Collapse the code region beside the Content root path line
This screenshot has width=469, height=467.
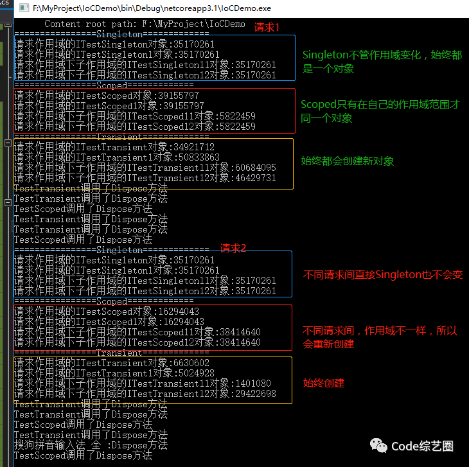8,24
